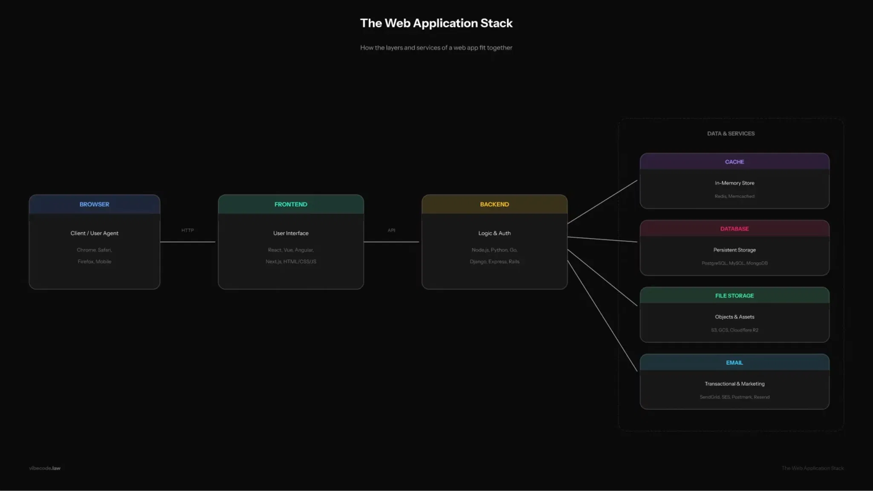873x491 pixels.
Task: Open the vibecode.law footer link
Action: tap(45, 468)
